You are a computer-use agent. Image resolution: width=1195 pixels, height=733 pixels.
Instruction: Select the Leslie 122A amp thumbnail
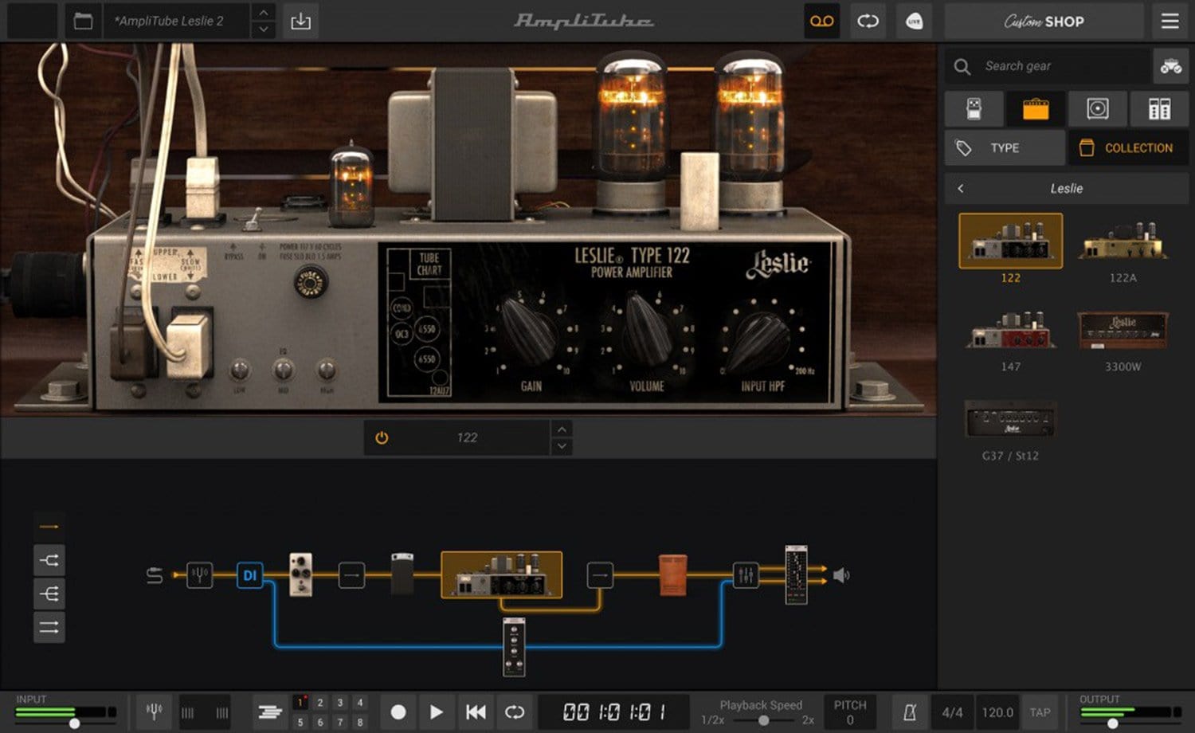(1123, 241)
